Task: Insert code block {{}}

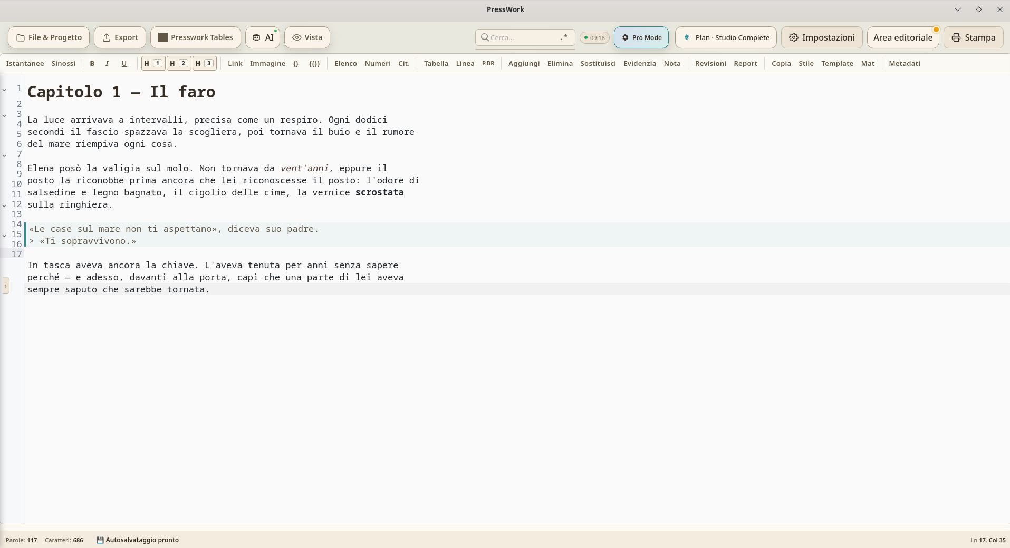Action: pos(314,63)
